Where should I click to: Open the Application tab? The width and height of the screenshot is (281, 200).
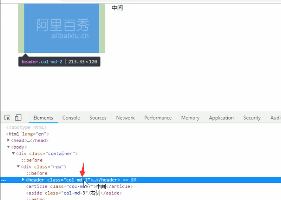[221, 118]
